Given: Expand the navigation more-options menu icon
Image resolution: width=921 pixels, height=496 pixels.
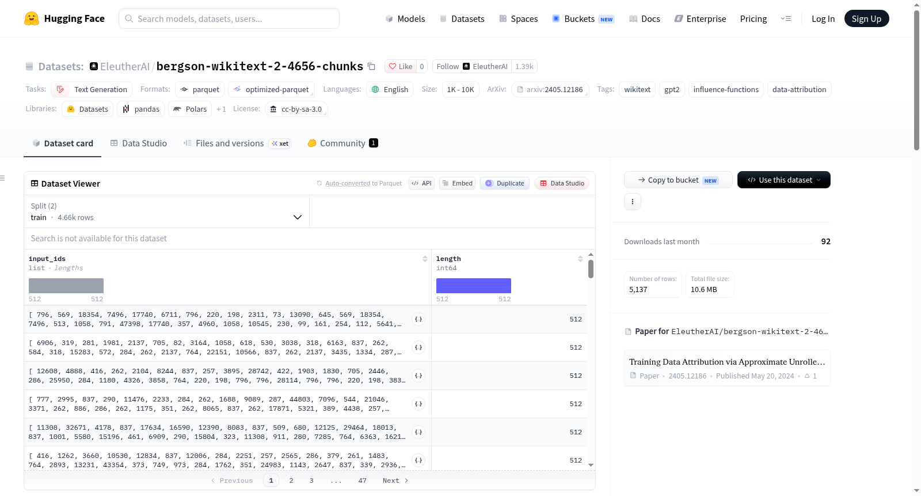Looking at the screenshot, I should click(786, 18).
